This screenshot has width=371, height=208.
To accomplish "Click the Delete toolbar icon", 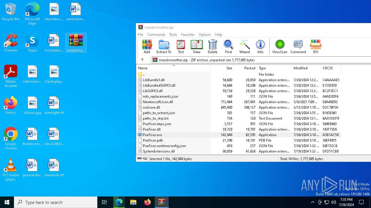I will (212, 47).
